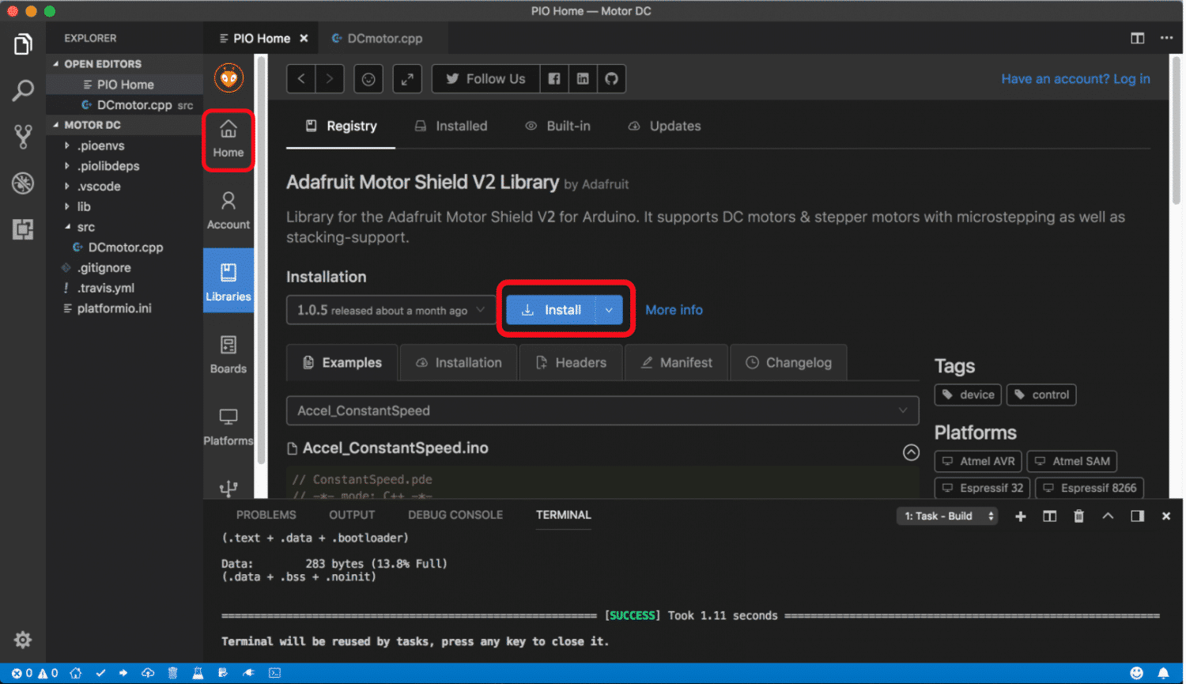Open PlatformIO's GitHub page icon
Image resolution: width=1186 pixels, height=684 pixels.
click(x=611, y=79)
